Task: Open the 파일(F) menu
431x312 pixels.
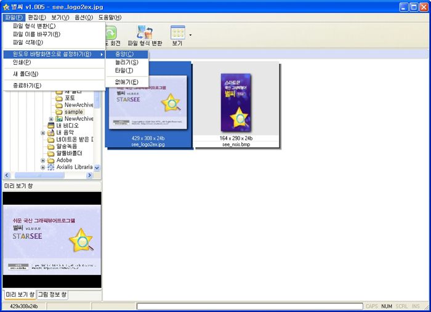Action: click(x=14, y=18)
